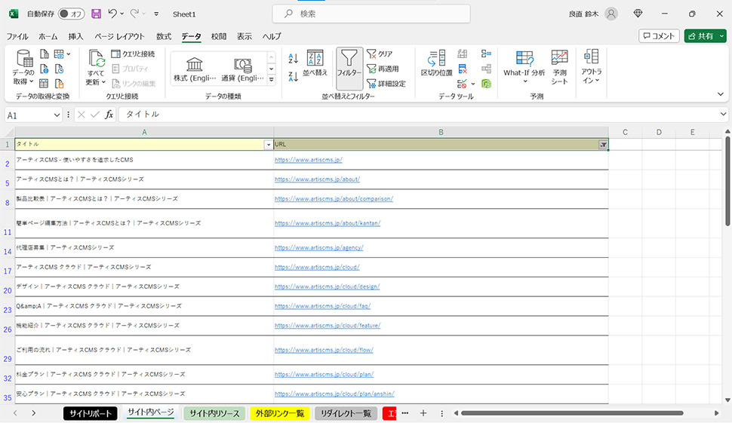Image resolution: width=732 pixels, height=423 pixels.
Task: Open クエリと接続 (Queries & Connections) pane
Action: (133, 54)
